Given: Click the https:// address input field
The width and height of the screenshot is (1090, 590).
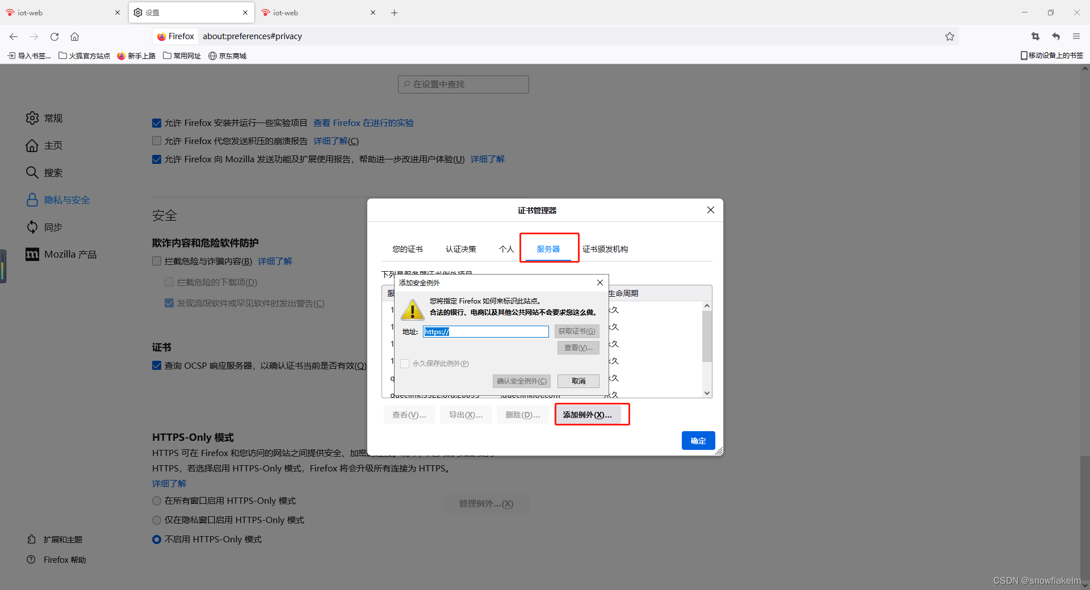Looking at the screenshot, I should pos(486,331).
